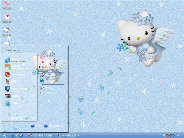184x138 pixels.
Task: Switch to the Chrome window on the taskbar
Action: [x=42, y=135]
